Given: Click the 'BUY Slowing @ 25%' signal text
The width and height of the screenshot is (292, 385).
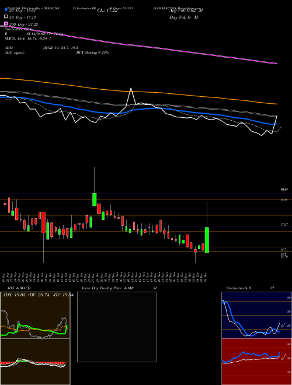Looking at the screenshot, I should point(93,52).
